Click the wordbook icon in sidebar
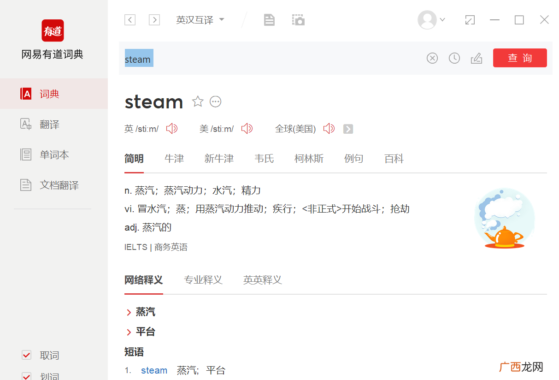The height and width of the screenshot is (380, 559). pos(26,154)
